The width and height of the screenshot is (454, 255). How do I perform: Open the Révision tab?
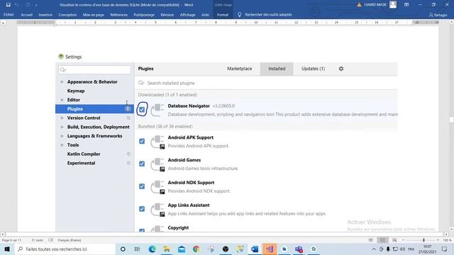click(x=167, y=14)
